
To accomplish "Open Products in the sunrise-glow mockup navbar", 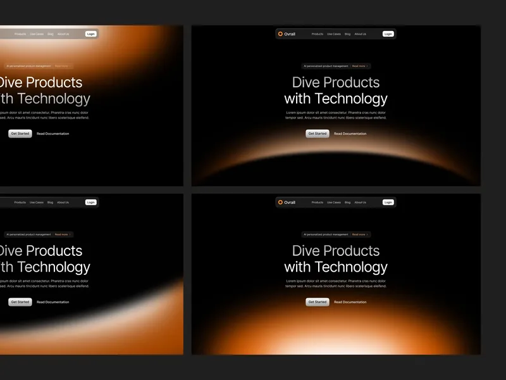I will tap(318, 202).
